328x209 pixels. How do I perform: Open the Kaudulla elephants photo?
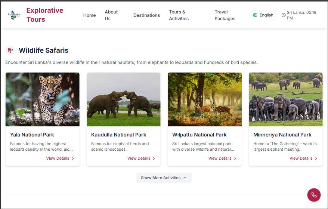click(x=124, y=99)
